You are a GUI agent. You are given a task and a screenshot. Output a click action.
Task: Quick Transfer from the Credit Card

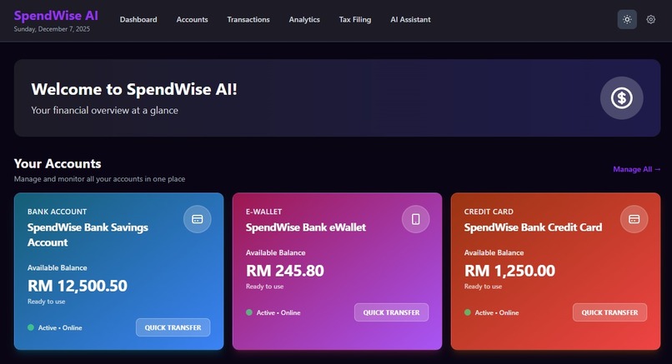click(609, 312)
